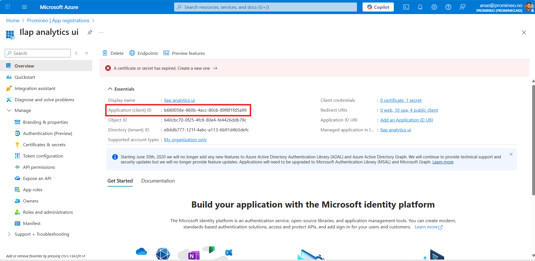
Task: Click the Copilot button
Action: 378,7
